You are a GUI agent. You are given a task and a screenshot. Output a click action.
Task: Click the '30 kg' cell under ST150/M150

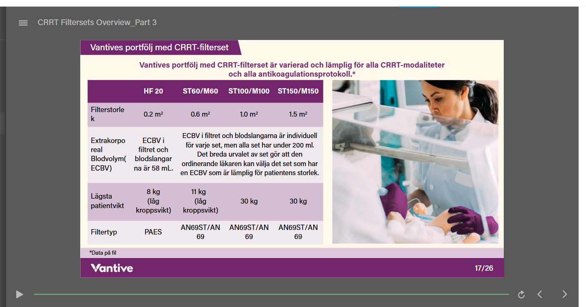(298, 201)
